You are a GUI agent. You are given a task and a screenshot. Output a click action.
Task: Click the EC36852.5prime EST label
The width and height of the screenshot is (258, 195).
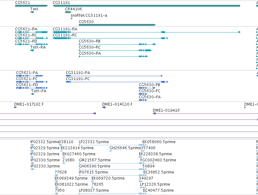point(159,173)
